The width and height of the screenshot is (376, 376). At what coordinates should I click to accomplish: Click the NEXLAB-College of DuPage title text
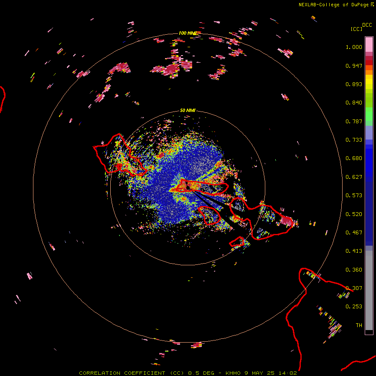point(333,5)
